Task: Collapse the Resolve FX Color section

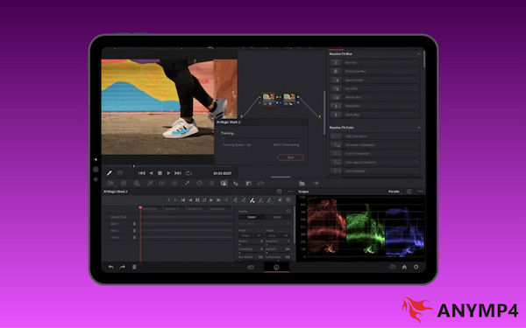Action: click(x=419, y=128)
